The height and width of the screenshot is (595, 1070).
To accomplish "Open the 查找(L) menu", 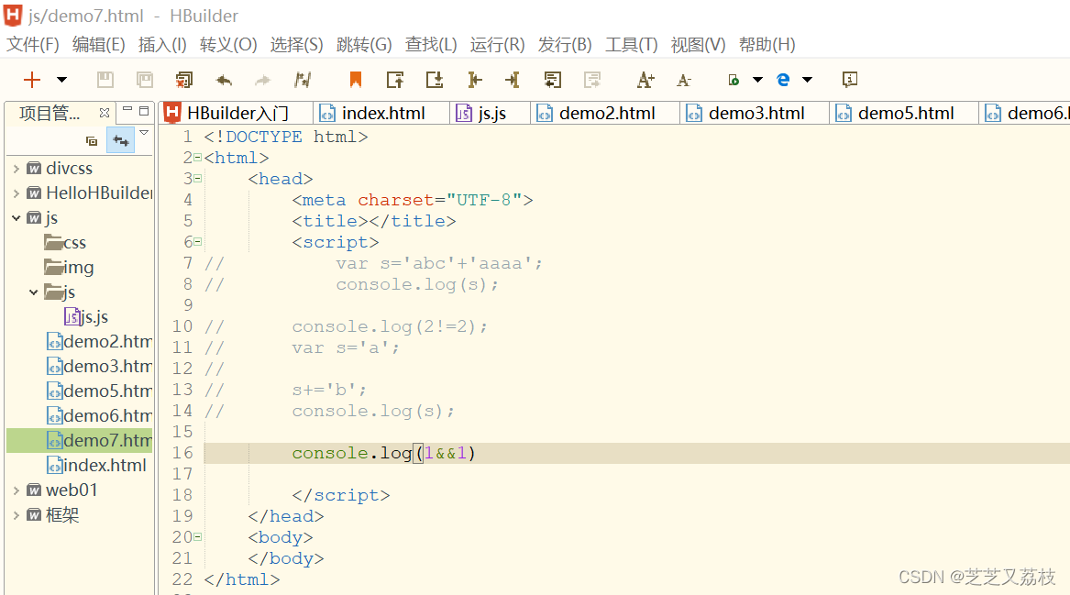I will [431, 45].
